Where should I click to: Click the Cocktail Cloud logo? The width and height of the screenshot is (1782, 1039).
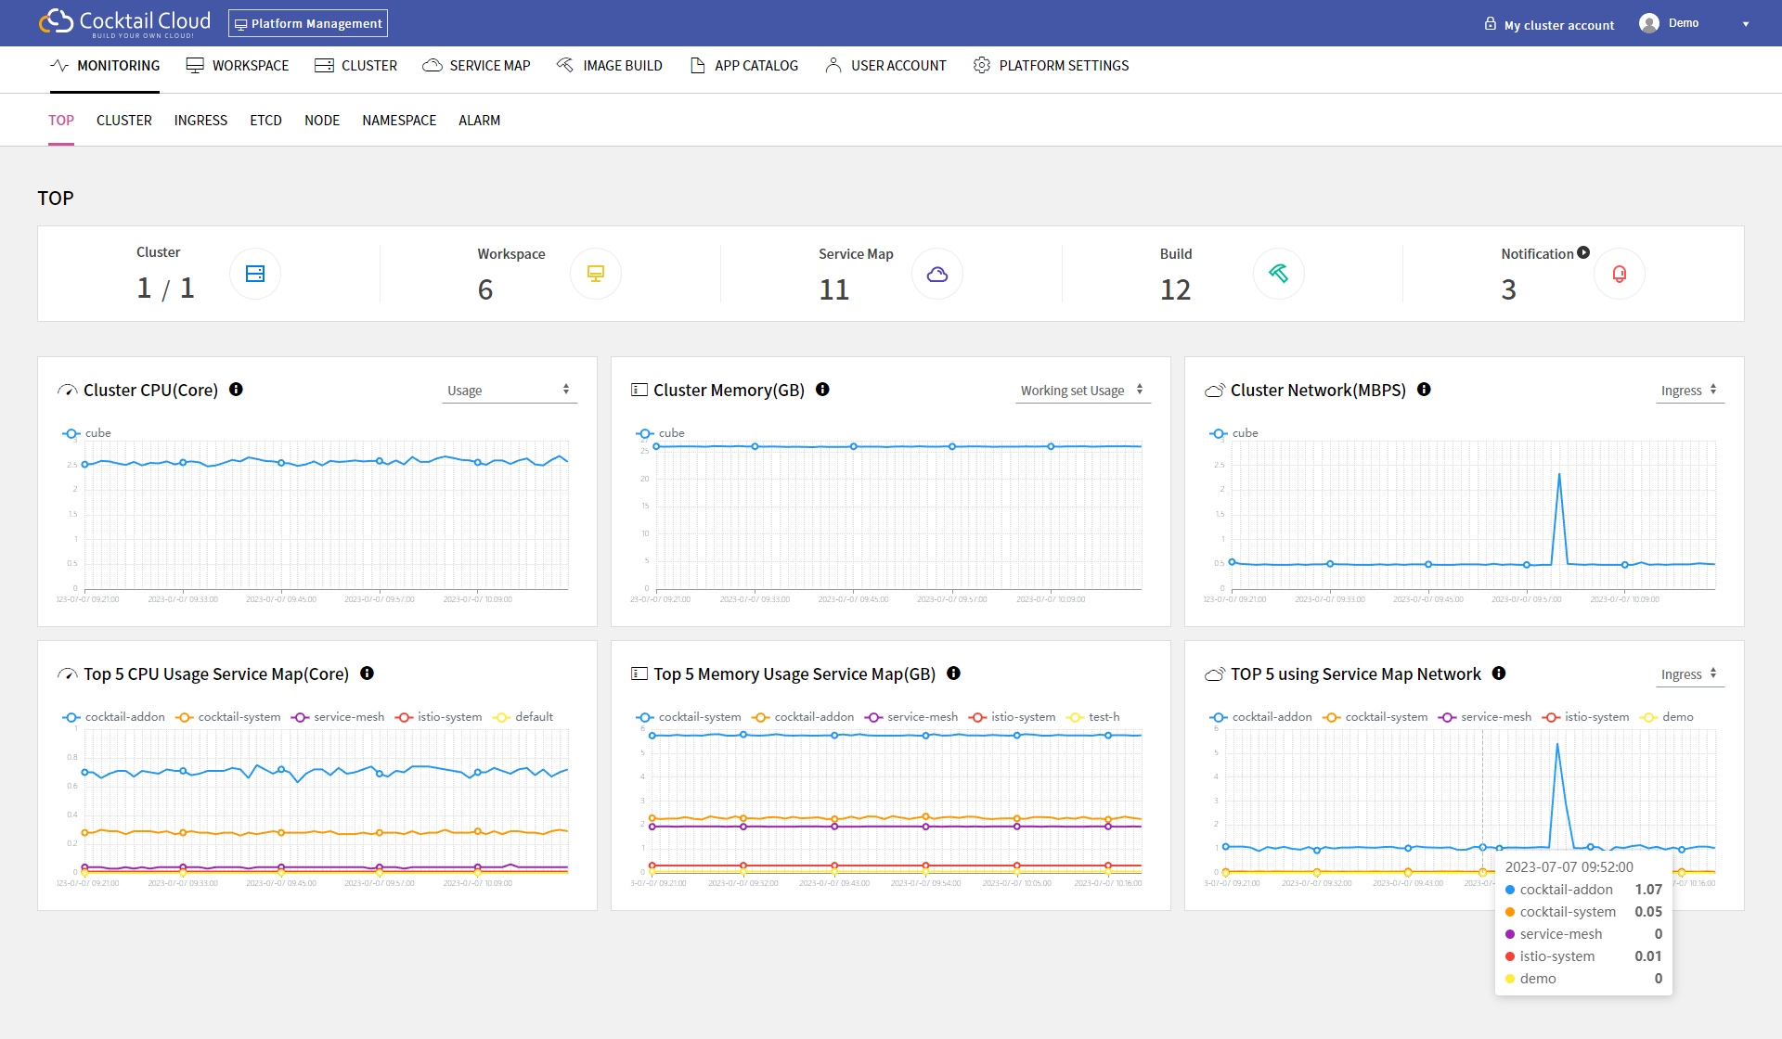[125, 22]
